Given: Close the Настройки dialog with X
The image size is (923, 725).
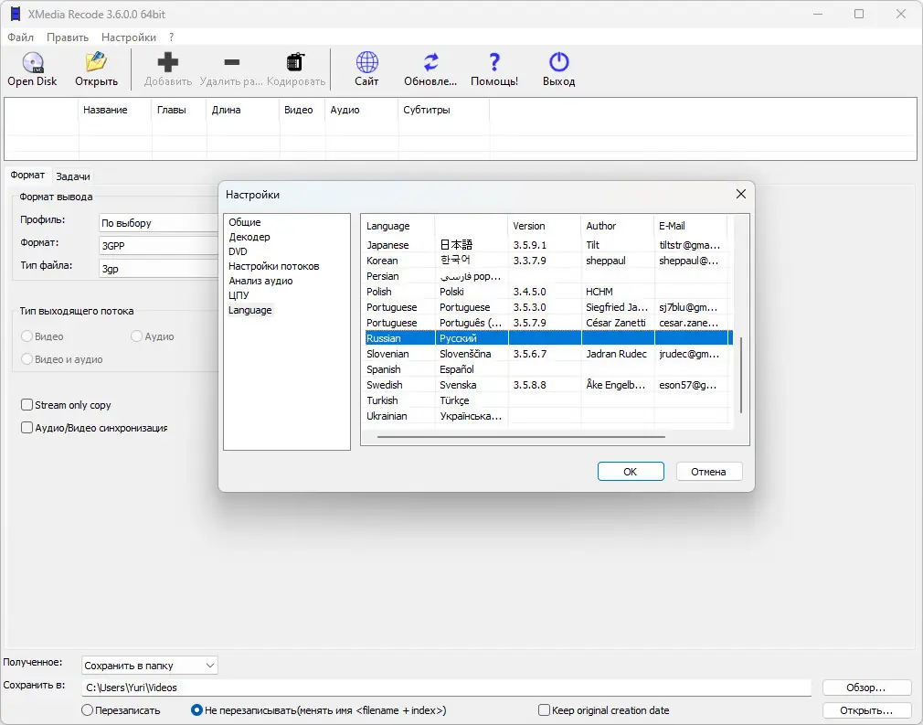Looking at the screenshot, I should [x=740, y=194].
